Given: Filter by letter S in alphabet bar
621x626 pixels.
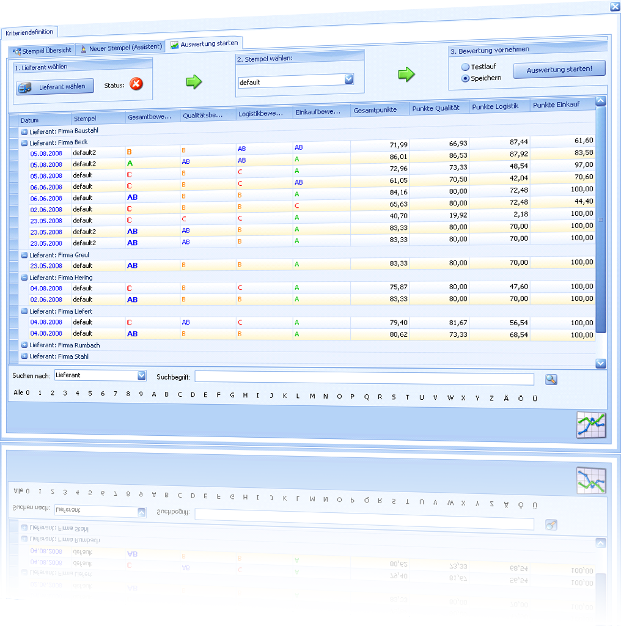Looking at the screenshot, I should [x=394, y=397].
